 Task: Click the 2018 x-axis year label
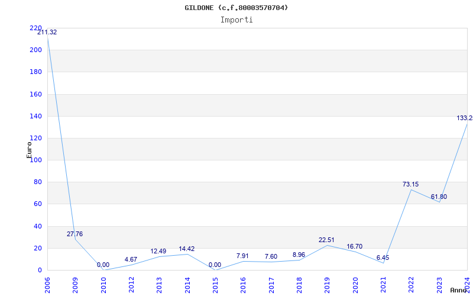click(299, 285)
